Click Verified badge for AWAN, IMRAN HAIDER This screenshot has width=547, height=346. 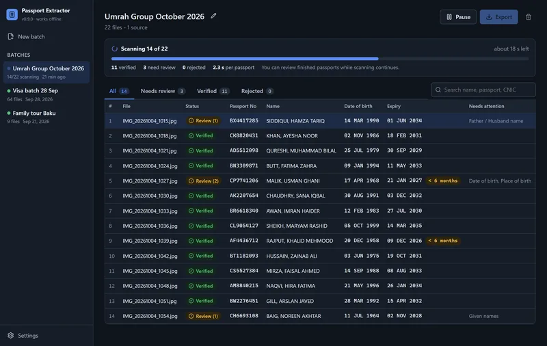[x=200, y=211]
